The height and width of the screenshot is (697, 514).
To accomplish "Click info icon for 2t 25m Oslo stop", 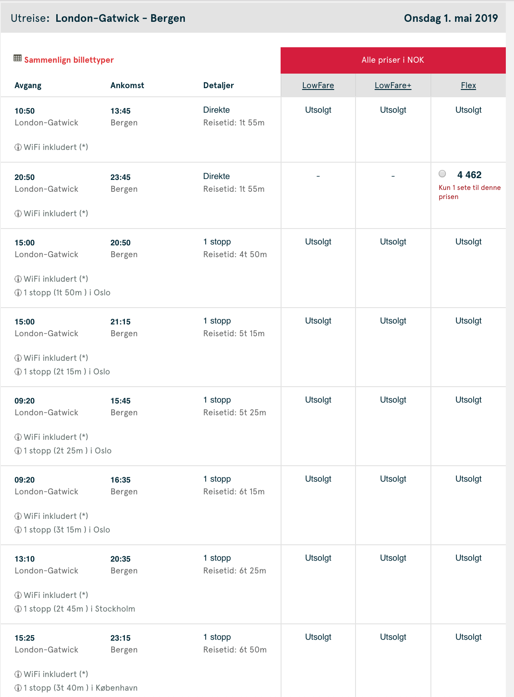I will 18,451.
